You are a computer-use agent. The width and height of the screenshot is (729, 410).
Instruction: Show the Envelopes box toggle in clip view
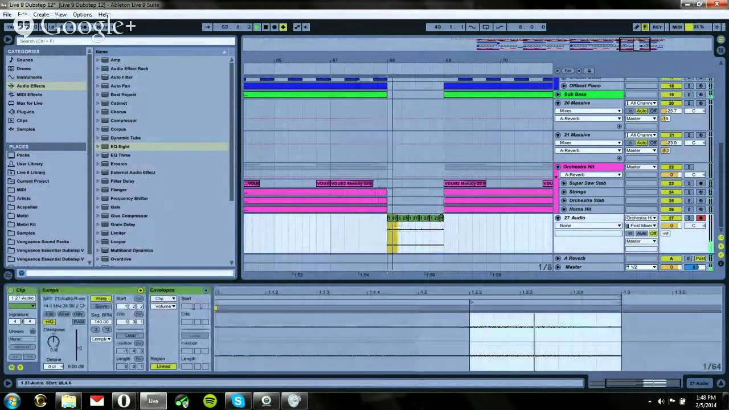click(x=206, y=290)
